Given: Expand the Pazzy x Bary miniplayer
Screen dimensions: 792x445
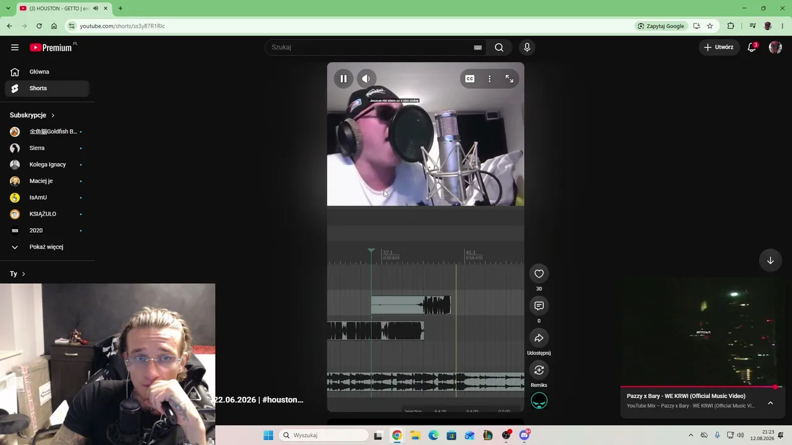Looking at the screenshot, I should (x=770, y=403).
